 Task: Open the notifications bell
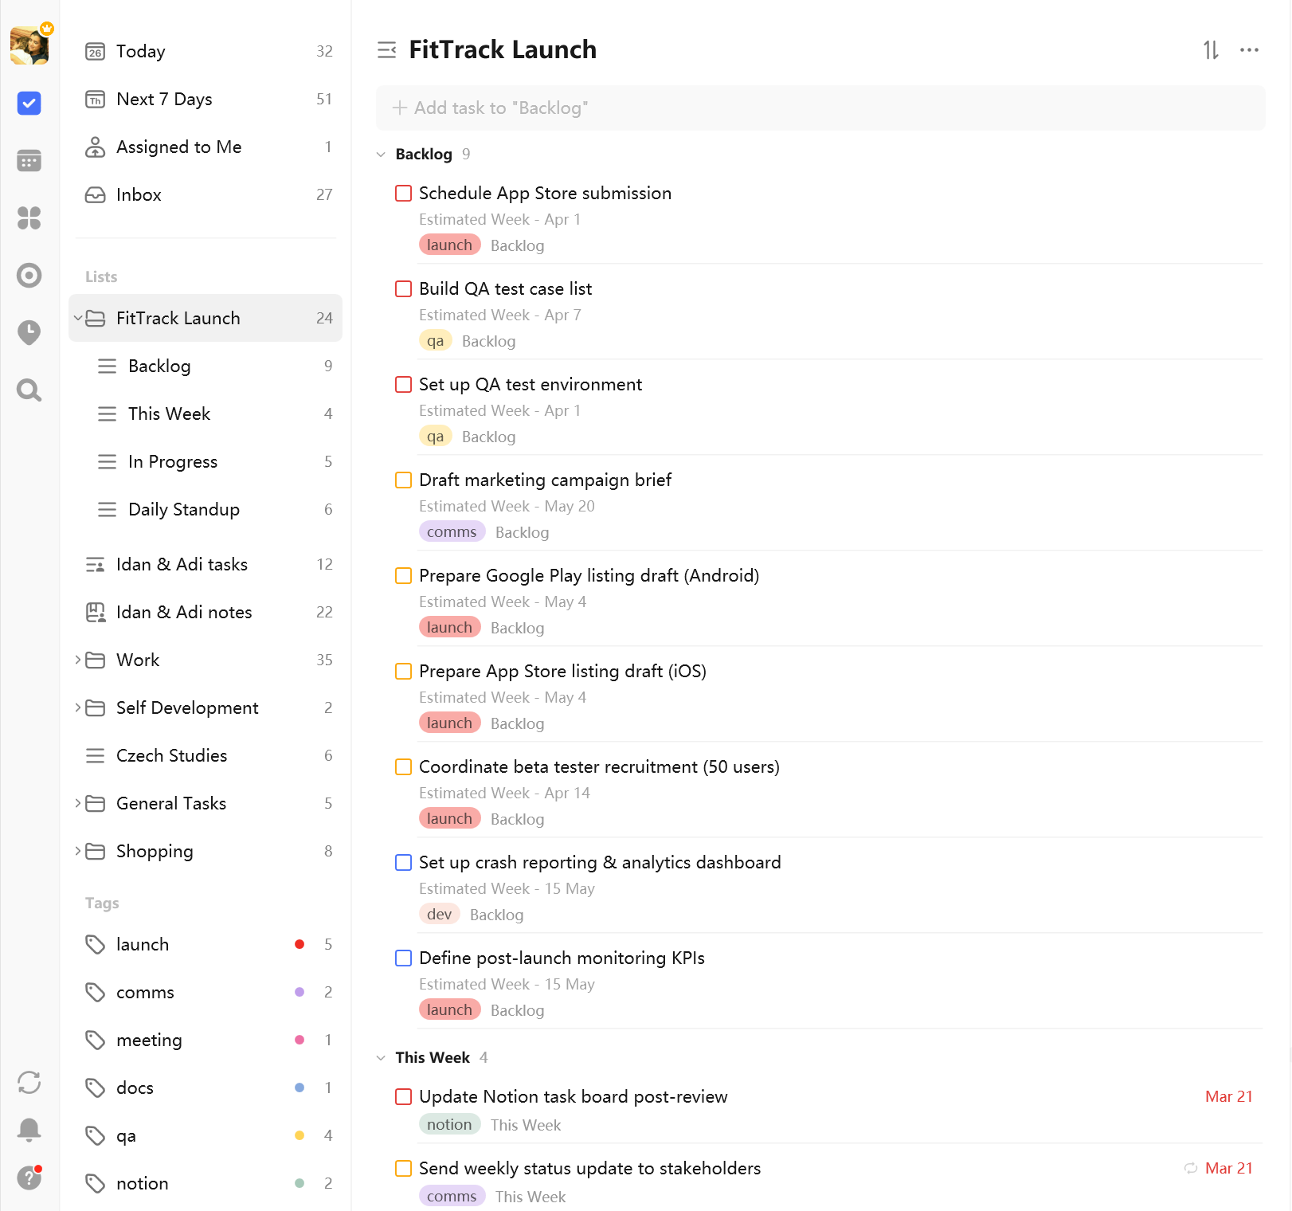click(29, 1129)
